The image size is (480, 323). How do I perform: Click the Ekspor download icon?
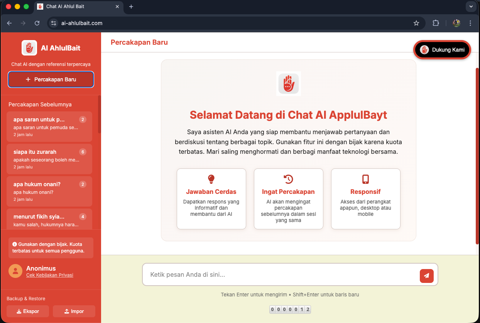[x=19, y=311]
